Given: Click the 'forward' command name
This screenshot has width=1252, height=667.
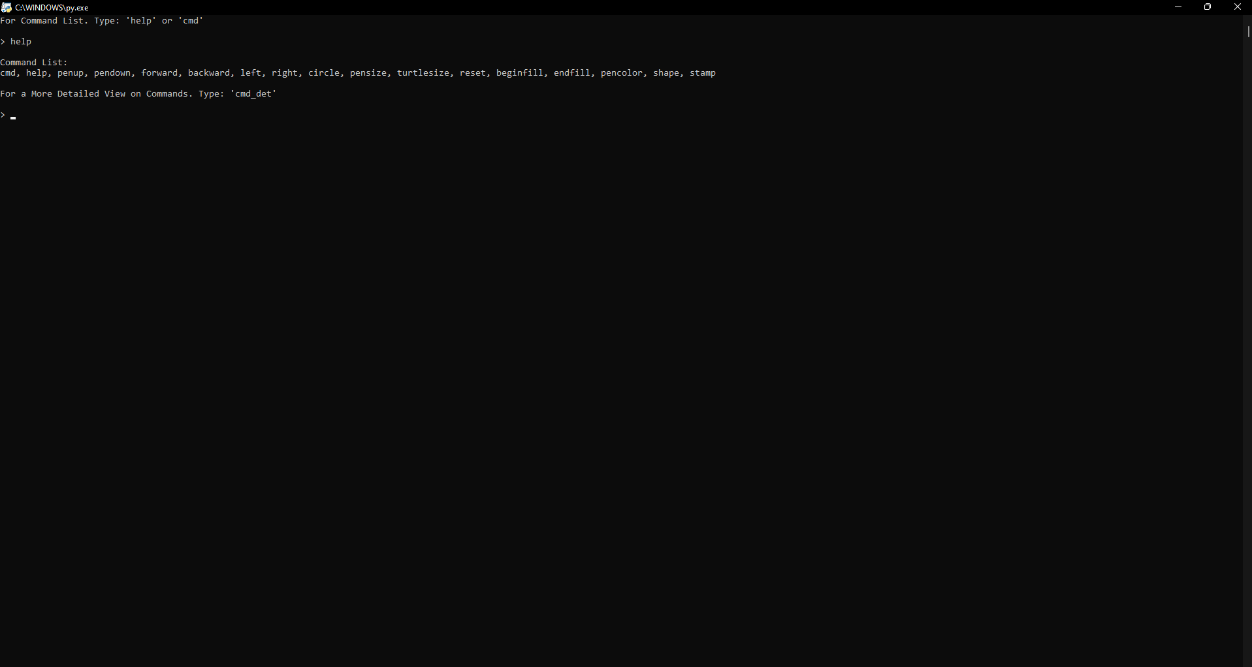Looking at the screenshot, I should 159,73.
